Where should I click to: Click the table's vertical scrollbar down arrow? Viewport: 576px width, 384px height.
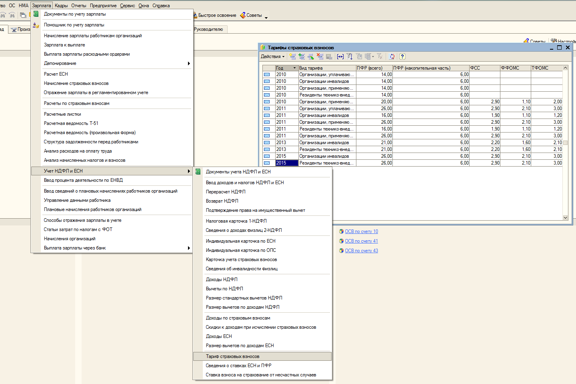click(x=565, y=217)
